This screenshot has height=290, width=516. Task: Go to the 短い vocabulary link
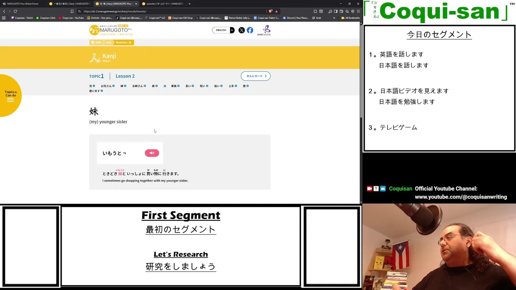(x=204, y=86)
